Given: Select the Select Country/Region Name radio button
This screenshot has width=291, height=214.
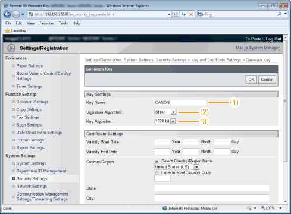Looking at the screenshot, I should [x=157, y=162].
